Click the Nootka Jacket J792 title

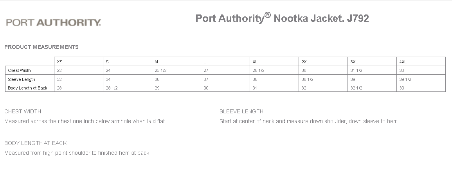[282, 18]
